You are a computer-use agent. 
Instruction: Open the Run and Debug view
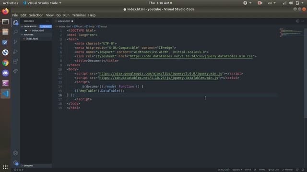pyautogui.click(x=16, y=52)
